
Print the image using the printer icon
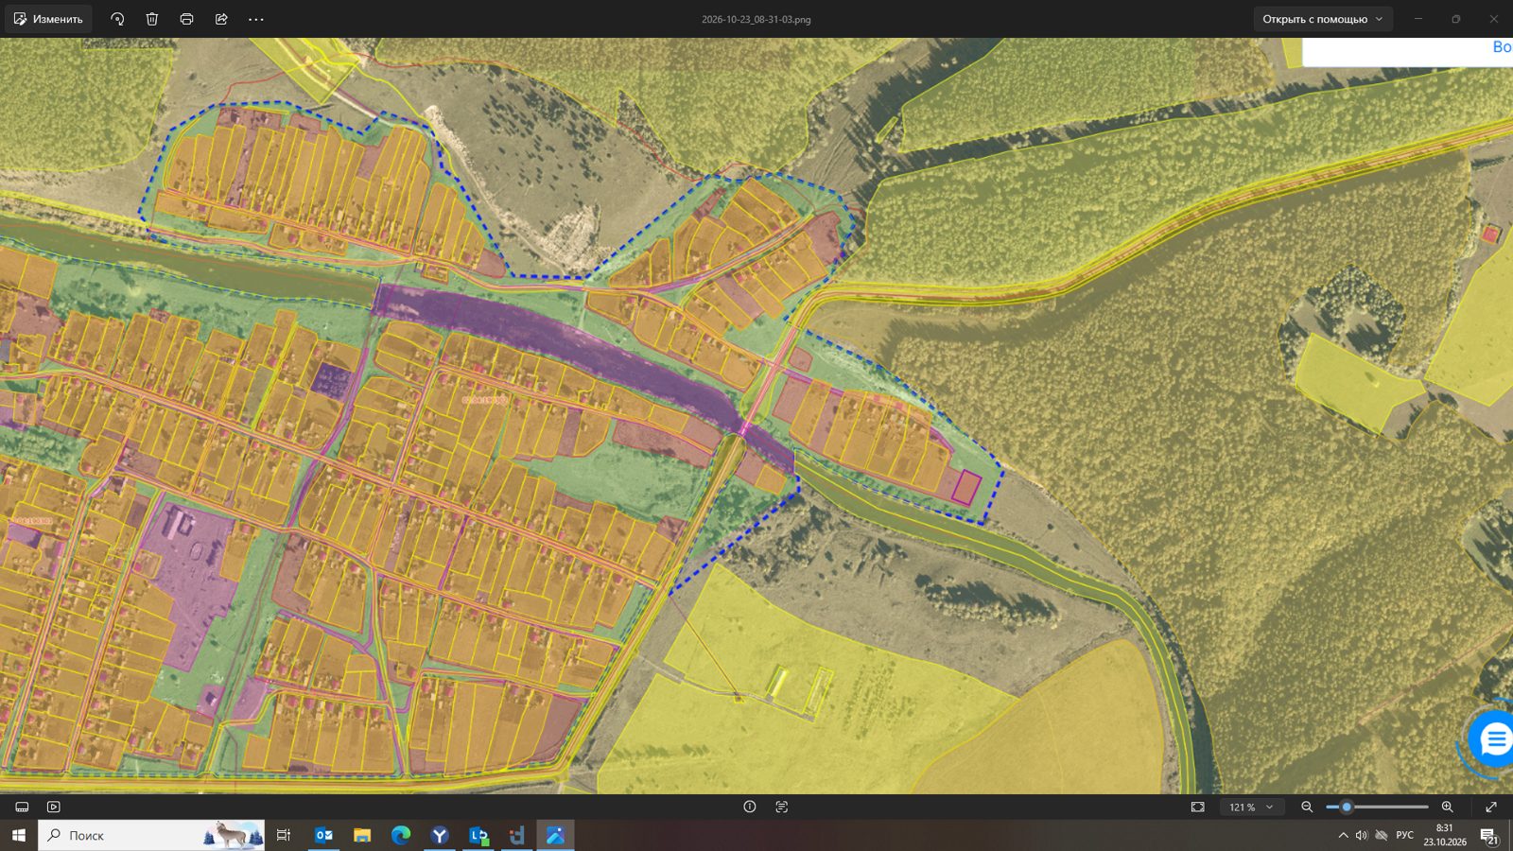pos(186,19)
